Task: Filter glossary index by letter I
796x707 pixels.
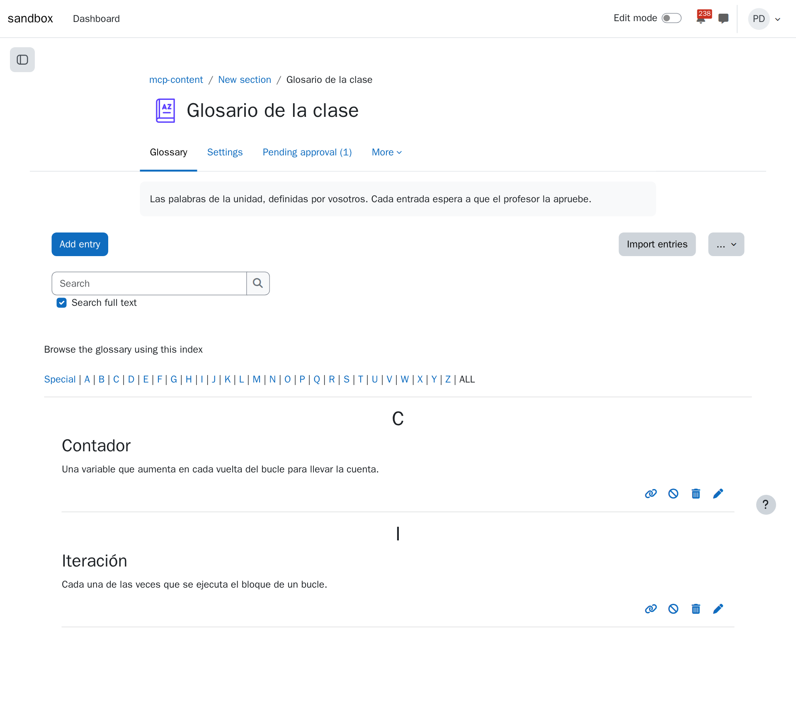Action: point(202,380)
